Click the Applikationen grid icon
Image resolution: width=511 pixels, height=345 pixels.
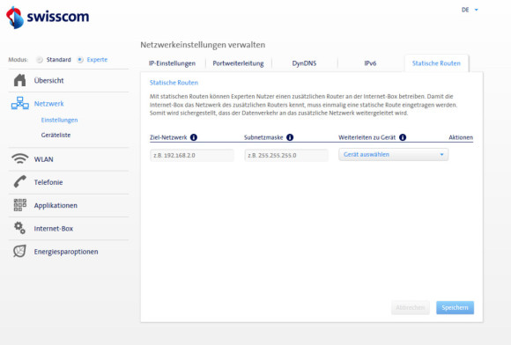point(20,205)
